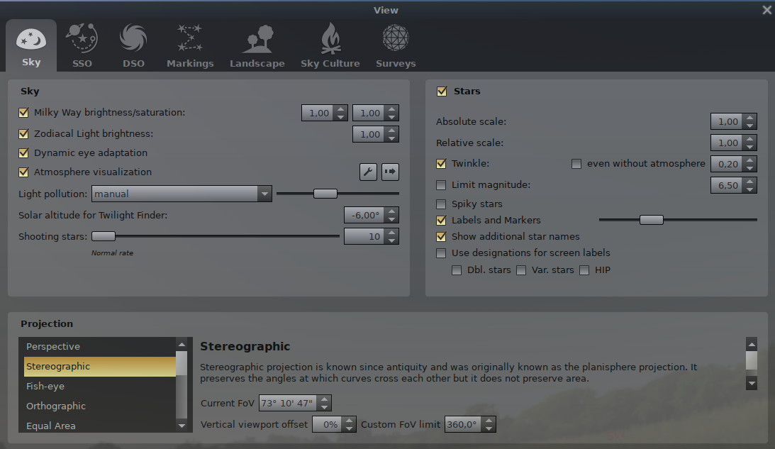
Task: Open the Light pollution dropdown
Action: point(182,194)
